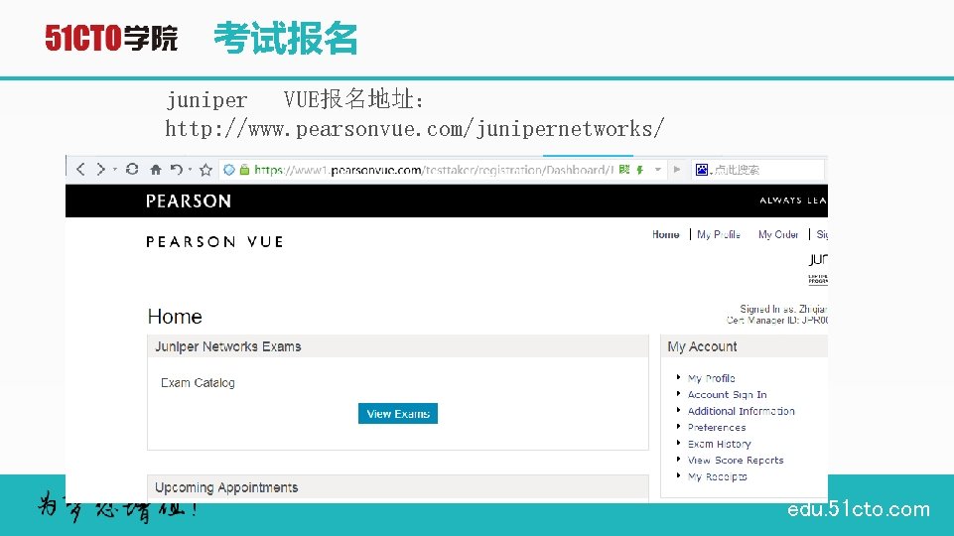Go back using the browser back arrow
954x536 pixels.
pos(80,169)
